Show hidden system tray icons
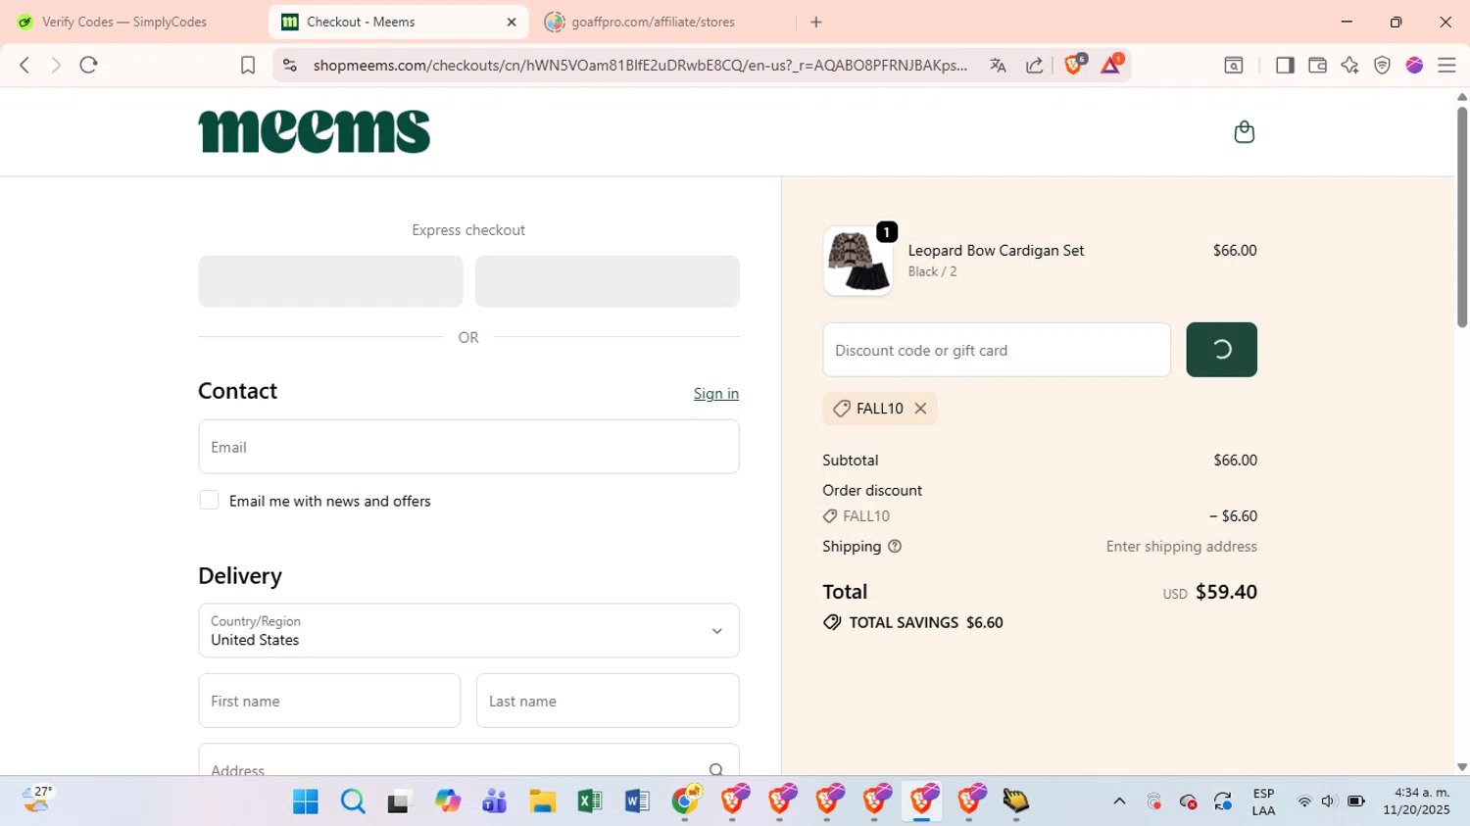 pos(1119,802)
